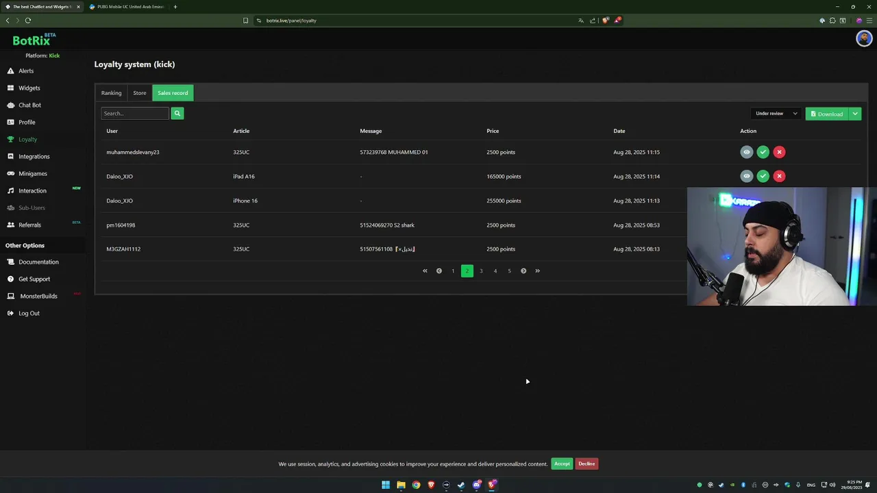The image size is (877, 493).
Task: Open Brave Shields icon in address bar
Action: point(605,21)
